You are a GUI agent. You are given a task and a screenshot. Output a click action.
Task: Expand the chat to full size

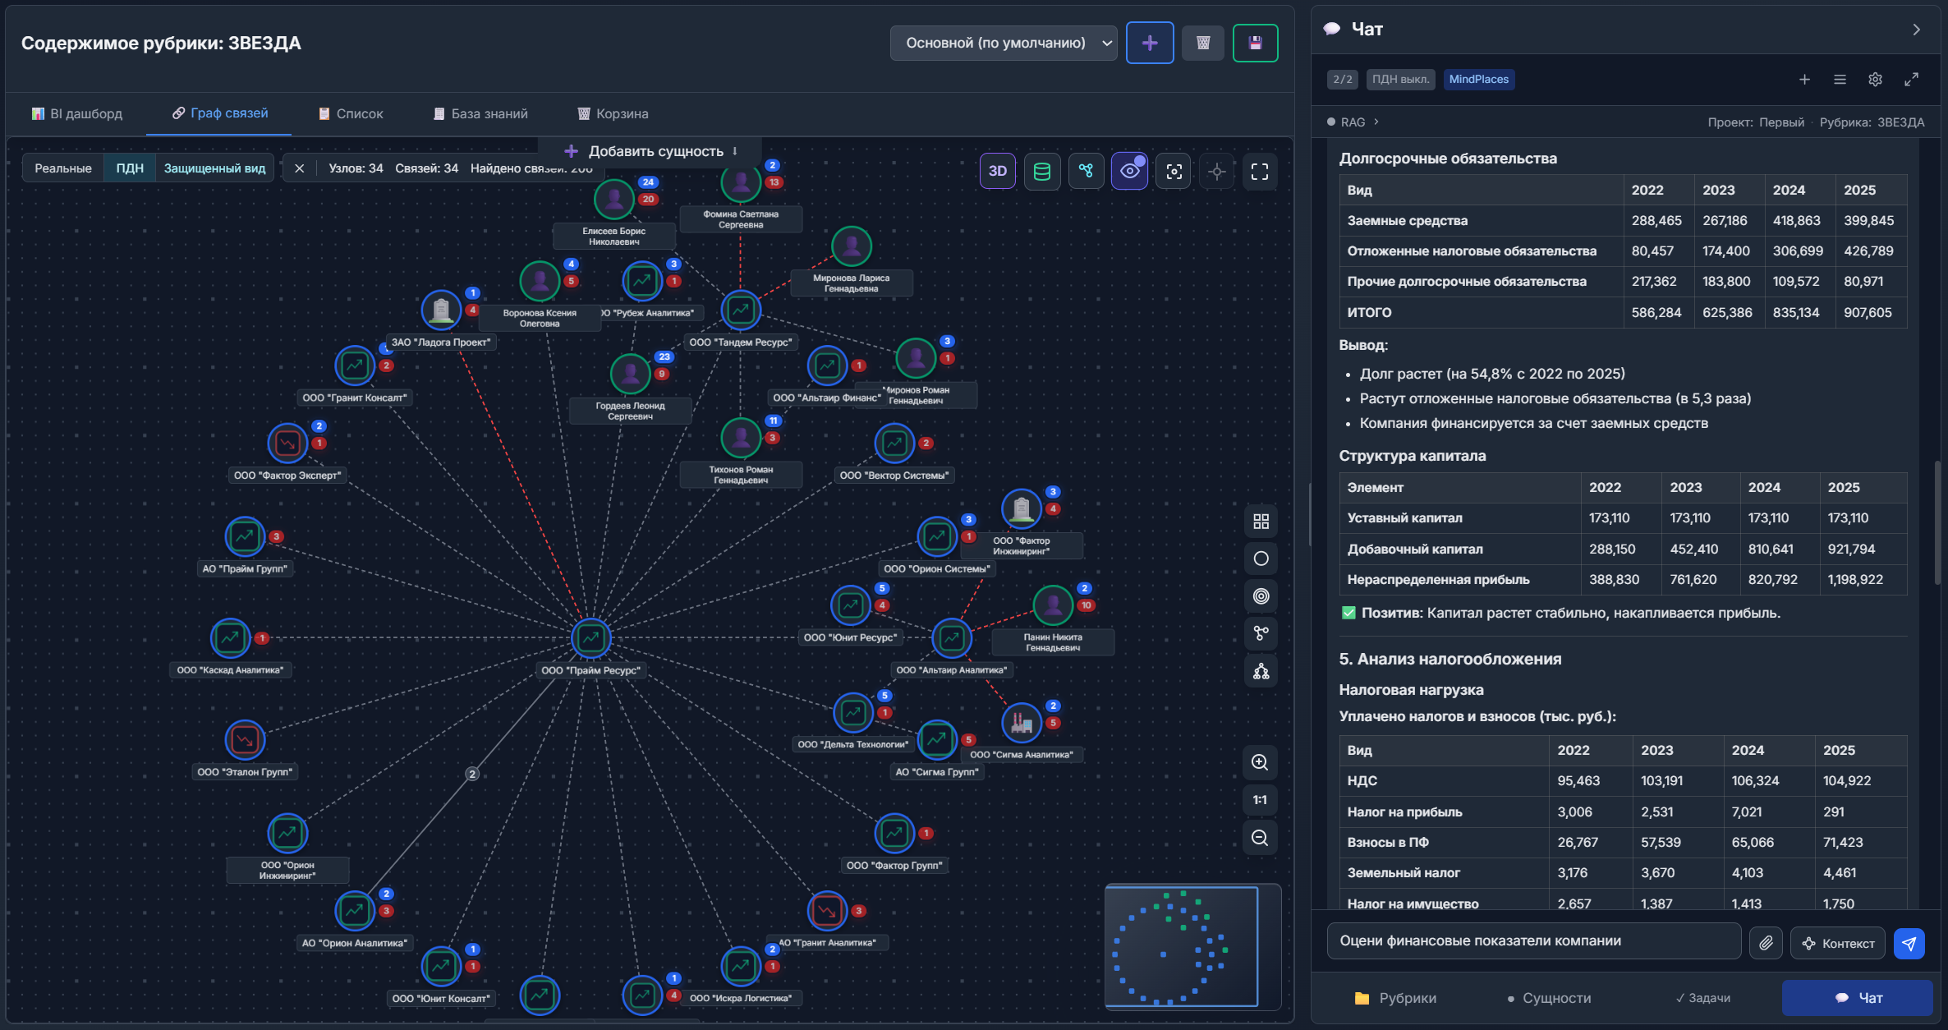tap(1911, 80)
